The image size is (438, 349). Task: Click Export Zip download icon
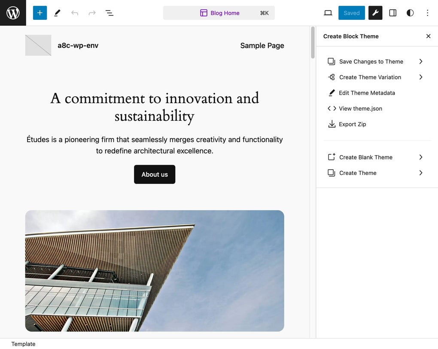332,124
